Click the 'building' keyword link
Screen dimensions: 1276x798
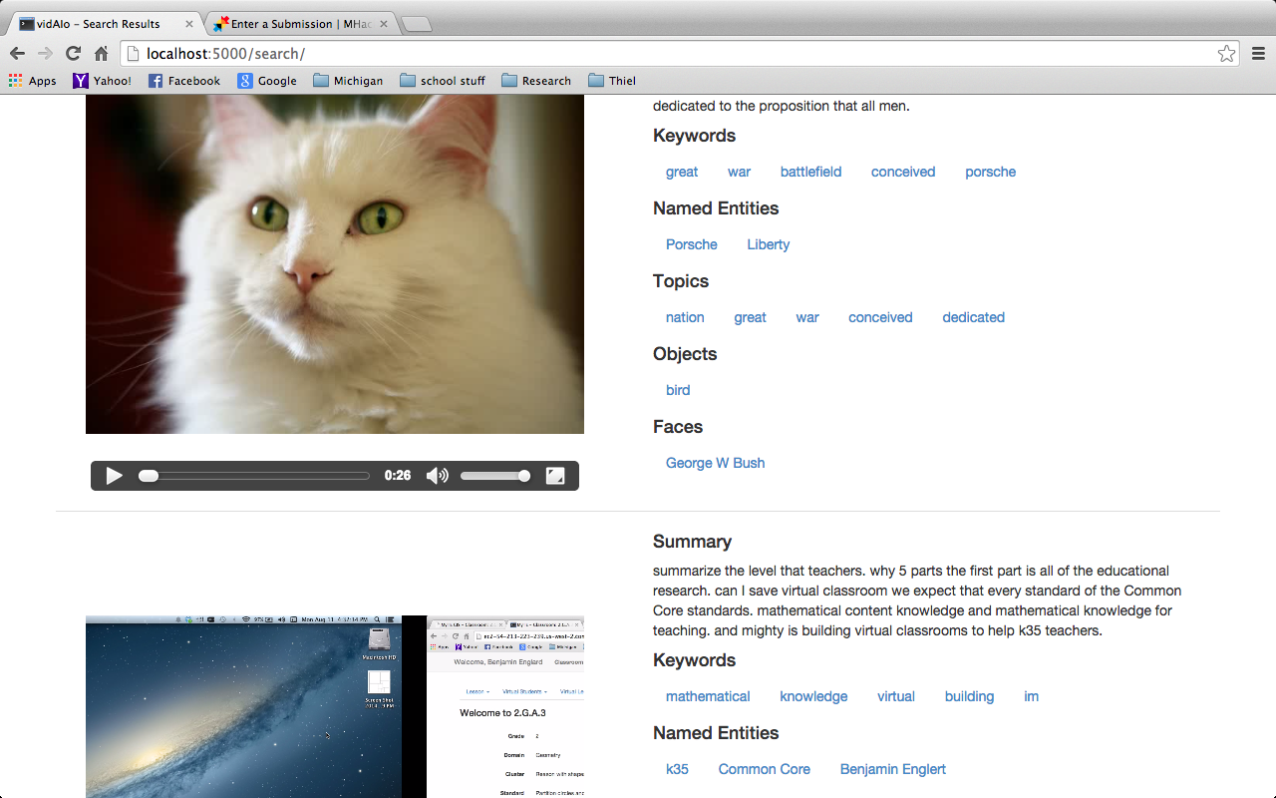(969, 696)
